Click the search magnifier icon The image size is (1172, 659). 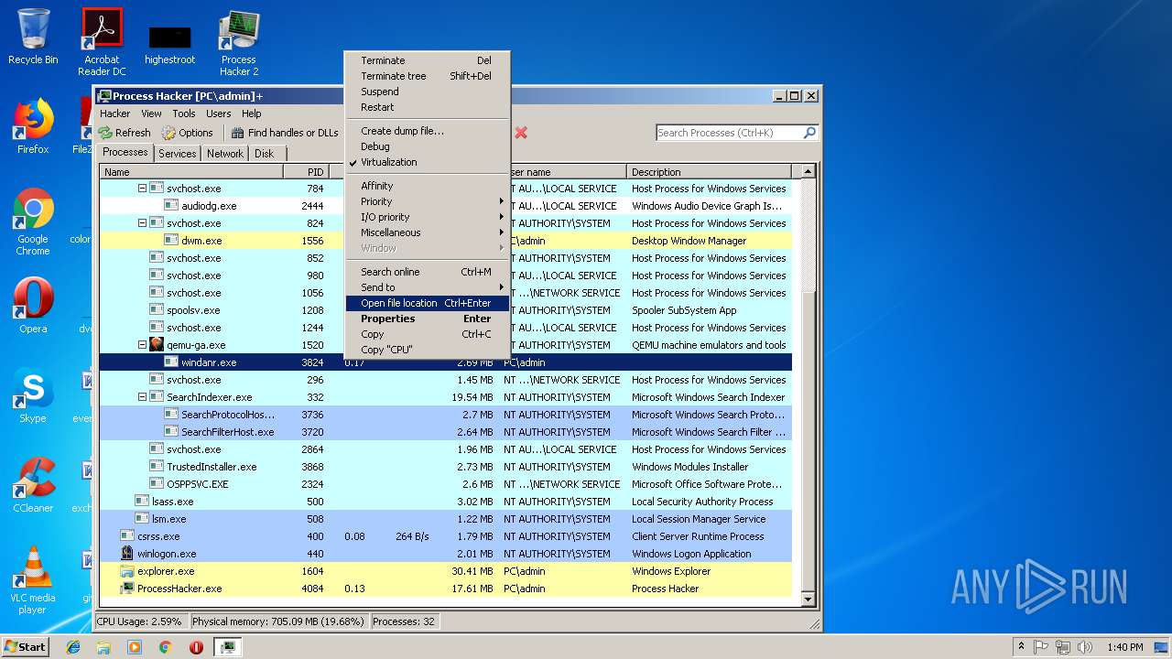[809, 133]
